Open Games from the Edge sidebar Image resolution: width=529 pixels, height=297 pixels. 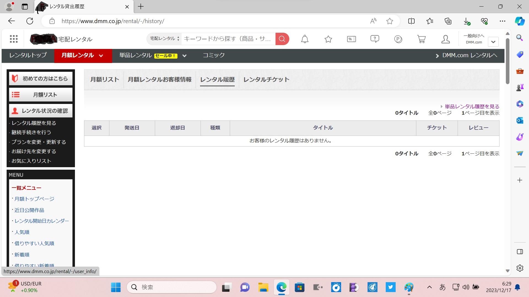520,87
